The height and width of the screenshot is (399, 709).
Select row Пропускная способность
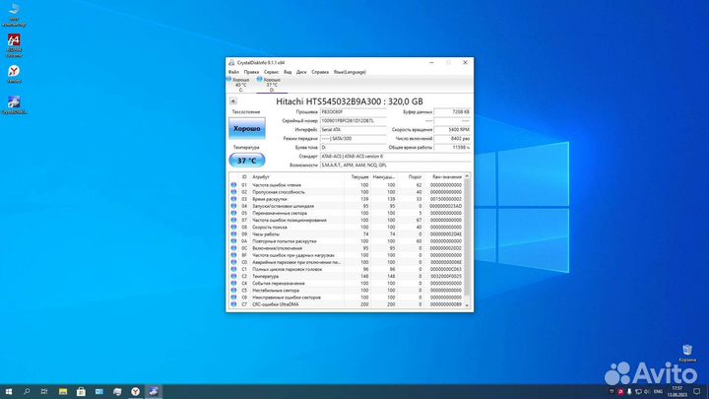coord(347,192)
